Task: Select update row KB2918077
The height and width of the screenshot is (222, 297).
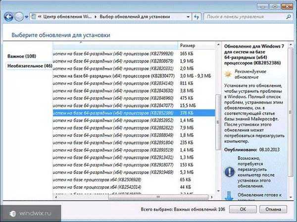Action: pyautogui.click(x=134, y=165)
